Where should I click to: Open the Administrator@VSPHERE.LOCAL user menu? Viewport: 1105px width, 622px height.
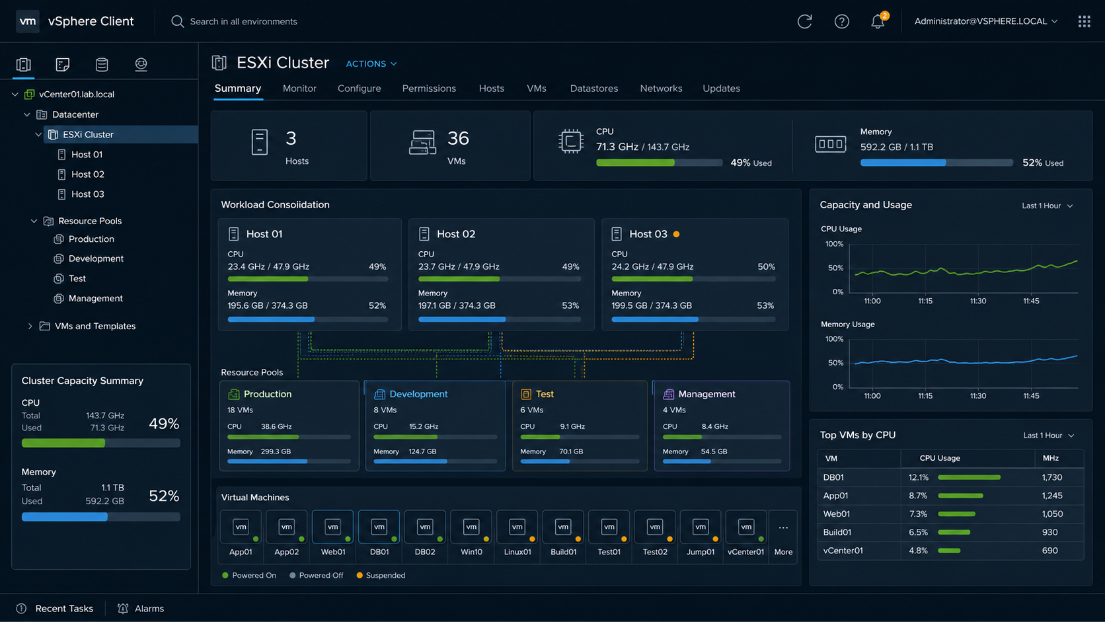[986, 21]
